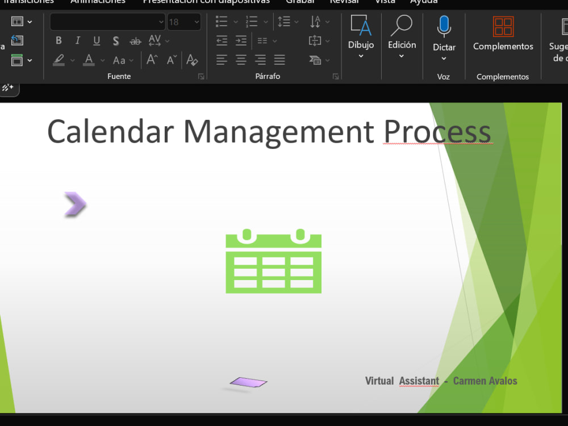Apply the font color A button
The height and width of the screenshot is (426, 568).
pyautogui.click(x=89, y=60)
